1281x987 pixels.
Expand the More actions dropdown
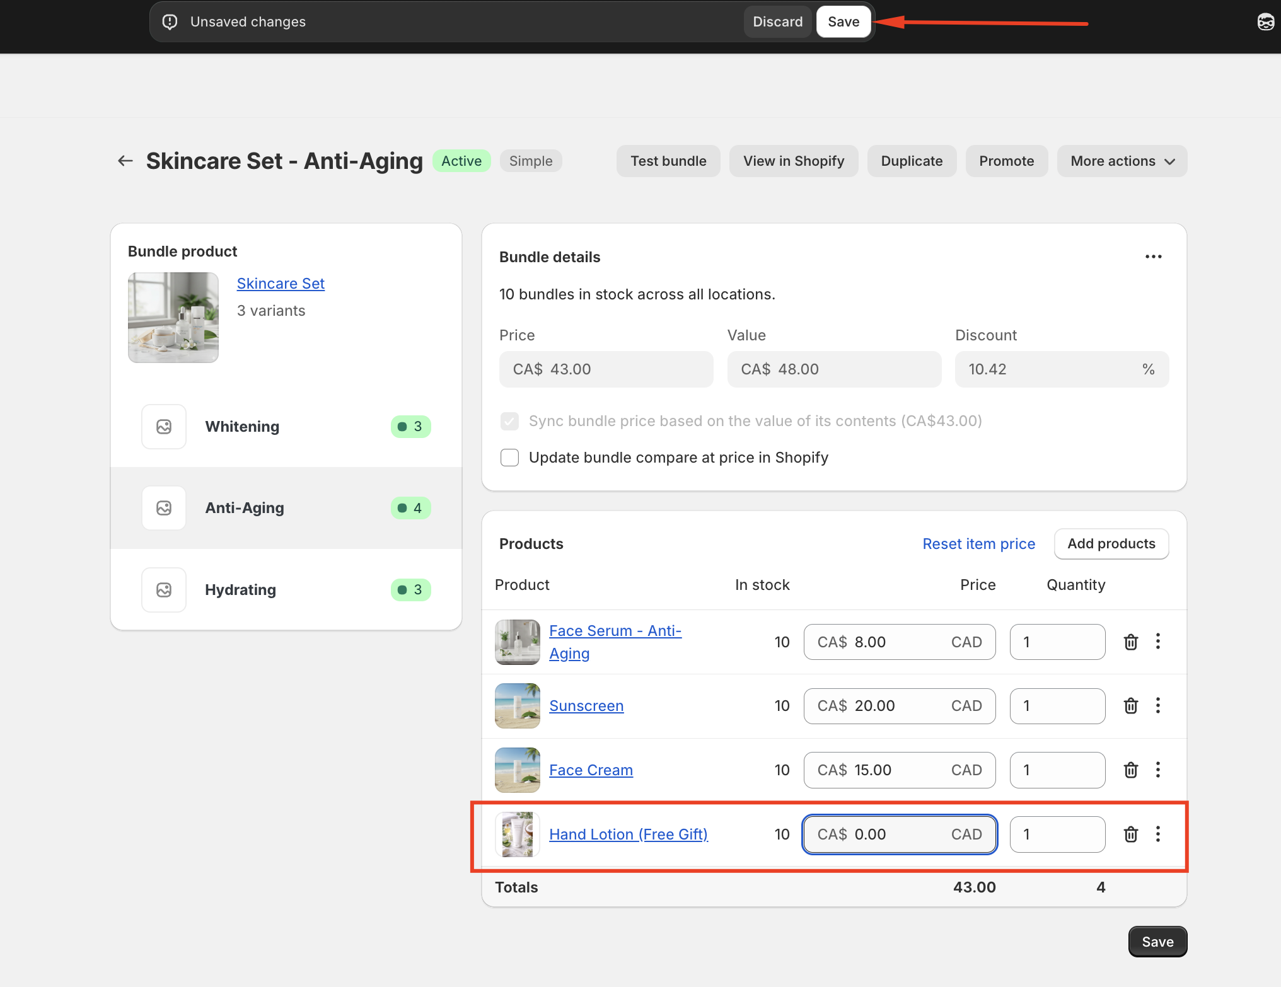pos(1122,161)
